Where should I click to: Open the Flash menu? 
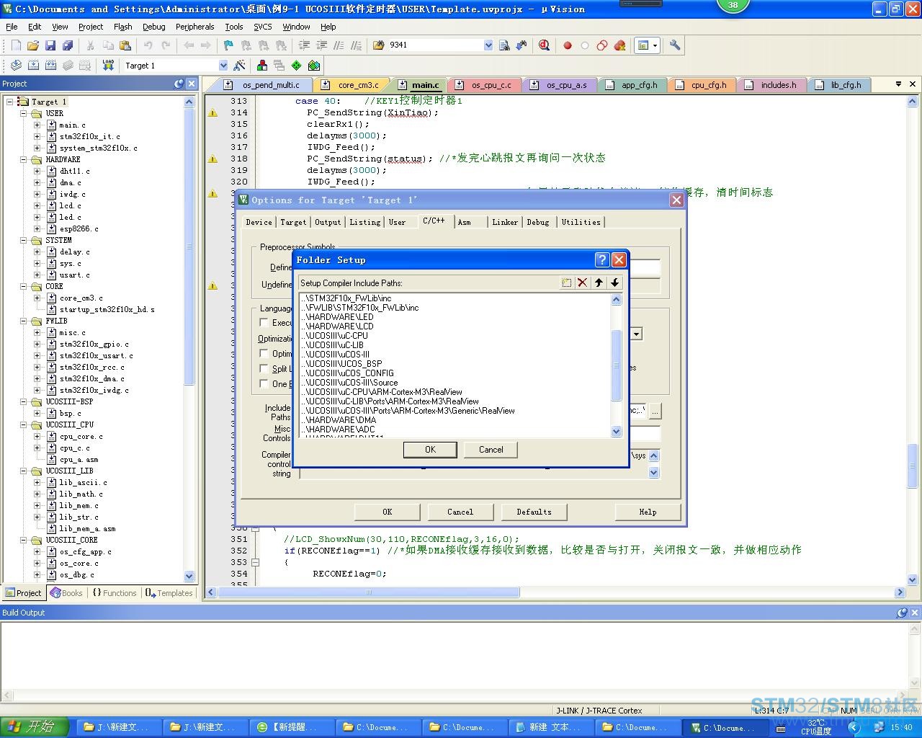(123, 27)
